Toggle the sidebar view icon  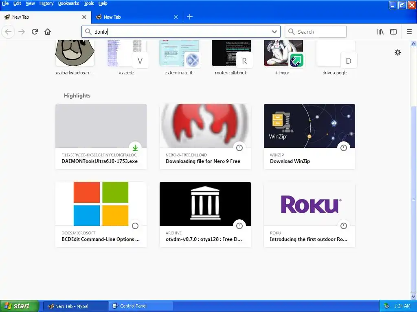point(393,32)
